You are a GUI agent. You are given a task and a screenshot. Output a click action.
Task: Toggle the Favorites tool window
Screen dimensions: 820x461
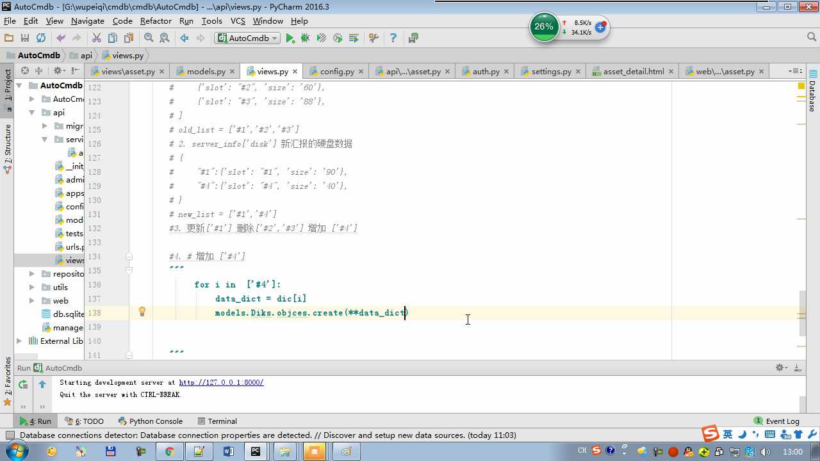click(8, 381)
